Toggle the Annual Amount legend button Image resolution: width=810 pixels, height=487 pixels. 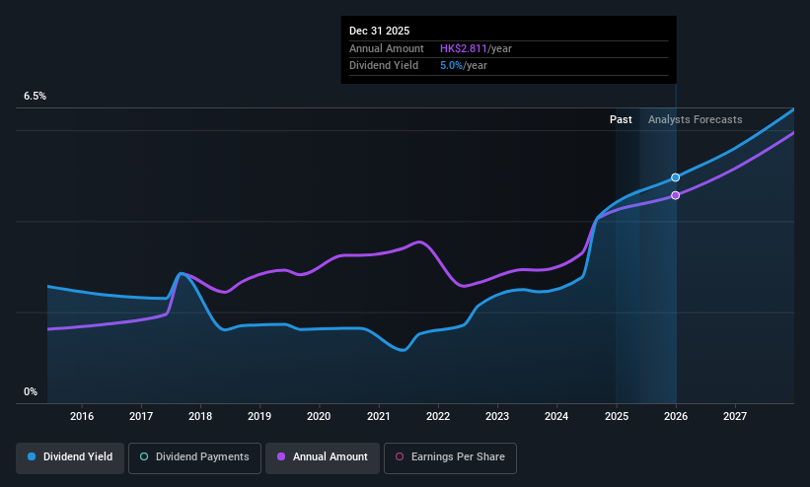pos(323,457)
